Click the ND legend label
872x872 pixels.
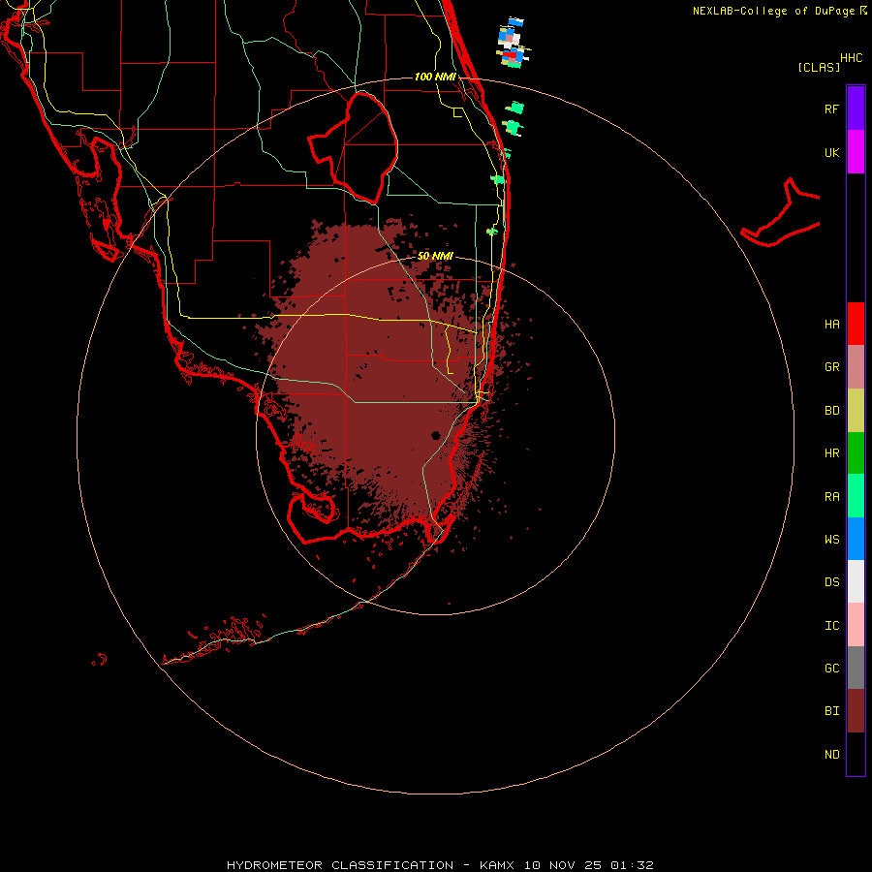point(831,755)
